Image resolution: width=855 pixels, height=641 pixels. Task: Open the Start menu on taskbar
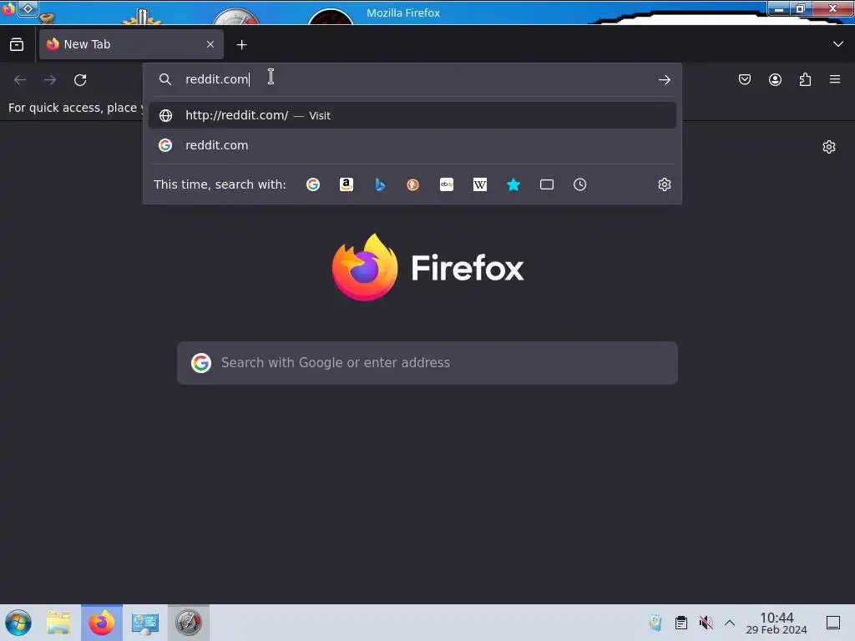tap(18, 623)
